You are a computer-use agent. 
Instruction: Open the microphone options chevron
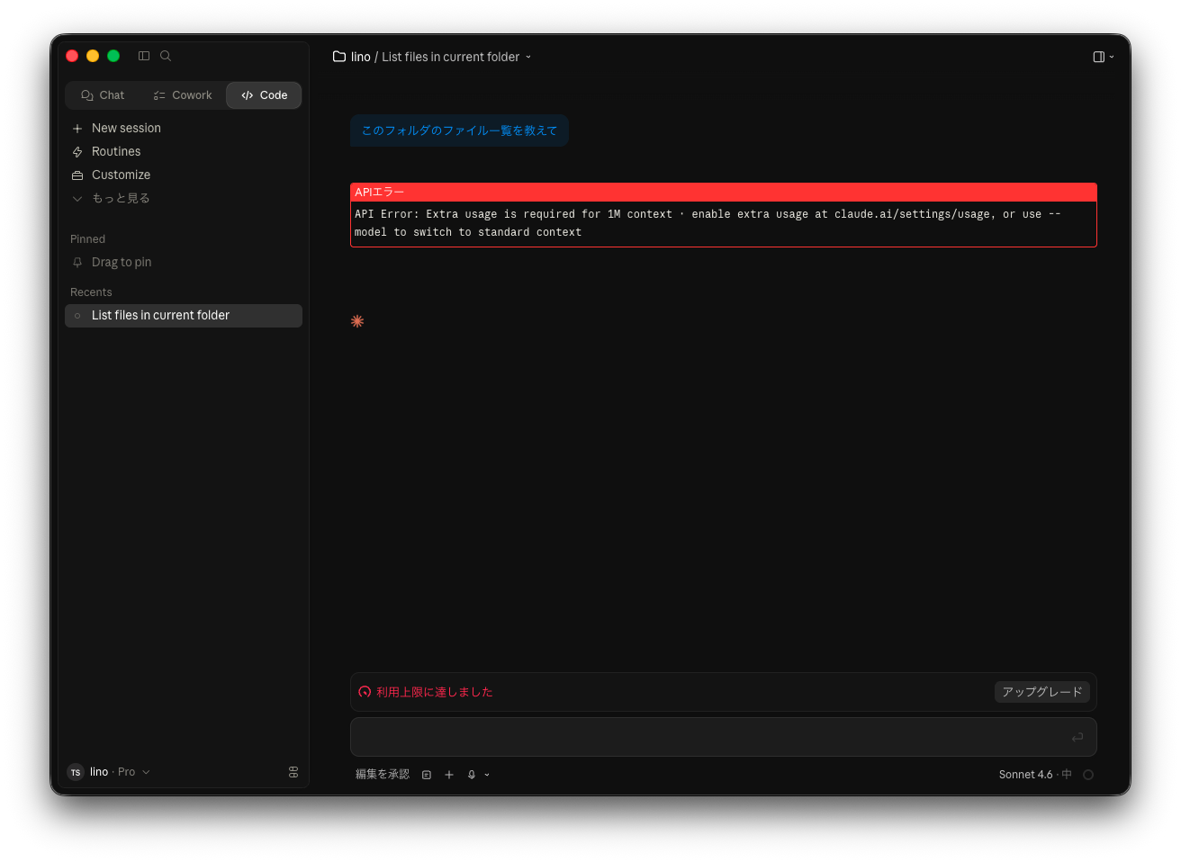coord(487,775)
